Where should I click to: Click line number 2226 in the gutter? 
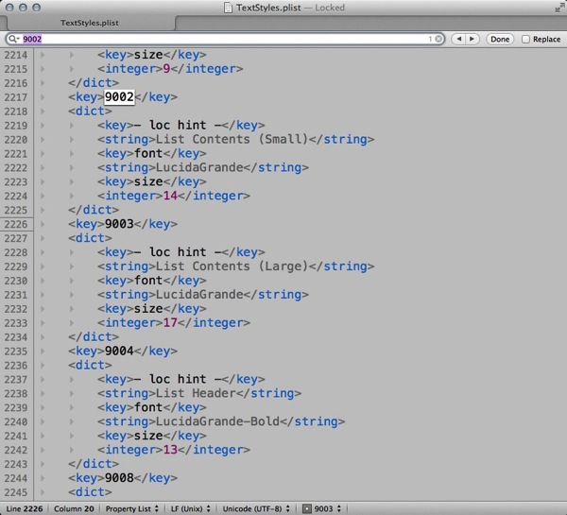16,224
